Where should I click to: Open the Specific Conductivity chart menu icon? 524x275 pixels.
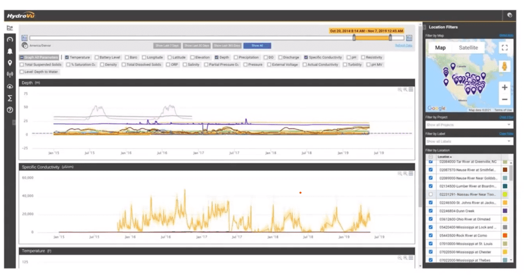tap(411, 174)
